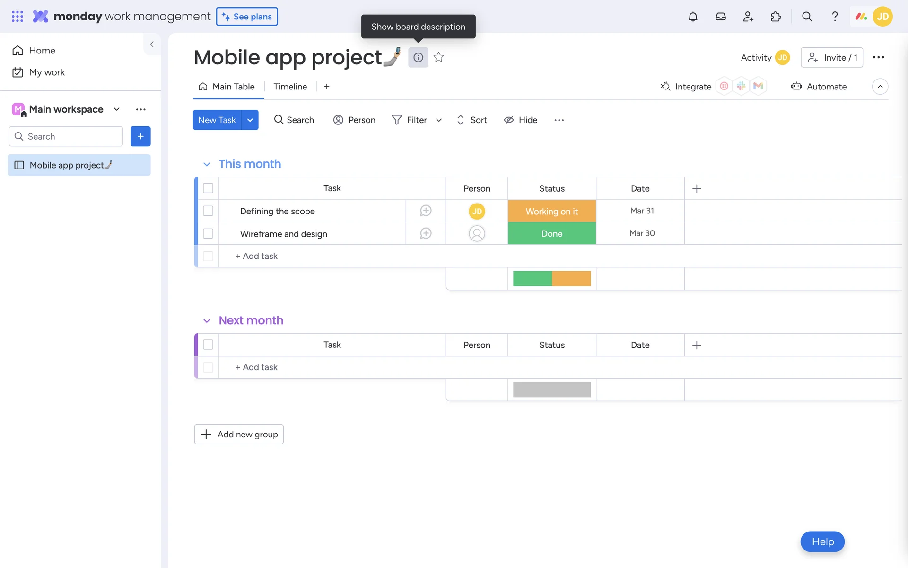Image resolution: width=908 pixels, height=568 pixels.
Task: Open the notifications bell
Action: (x=693, y=17)
